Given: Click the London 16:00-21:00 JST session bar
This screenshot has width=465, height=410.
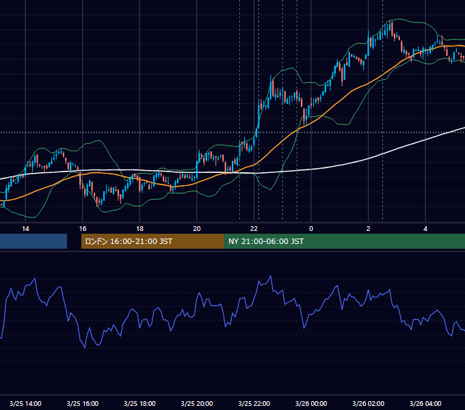Looking at the screenshot, I should click(x=152, y=241).
